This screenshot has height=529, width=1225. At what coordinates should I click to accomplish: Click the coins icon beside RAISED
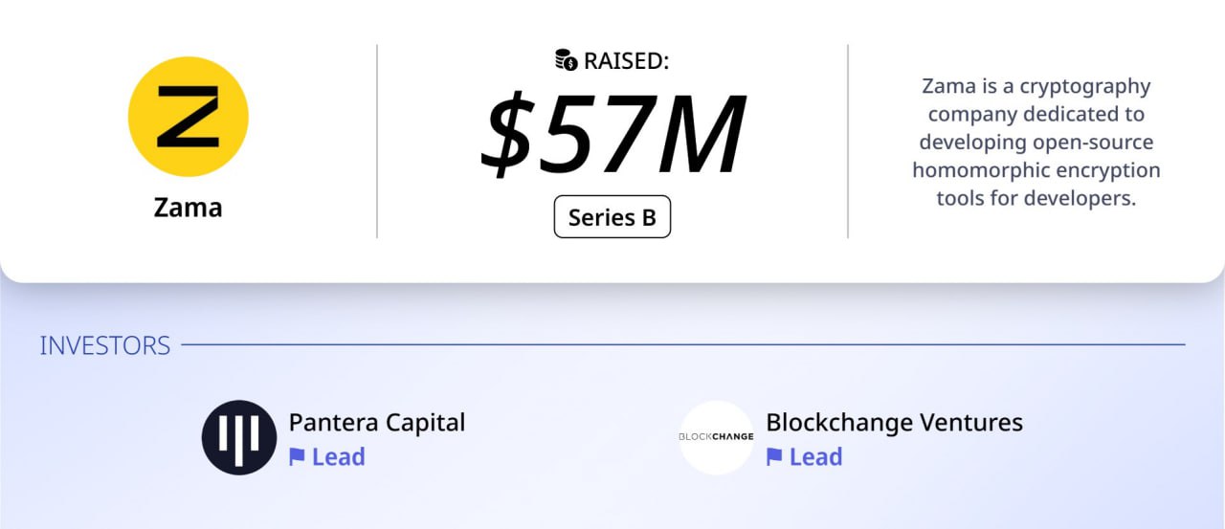click(567, 60)
